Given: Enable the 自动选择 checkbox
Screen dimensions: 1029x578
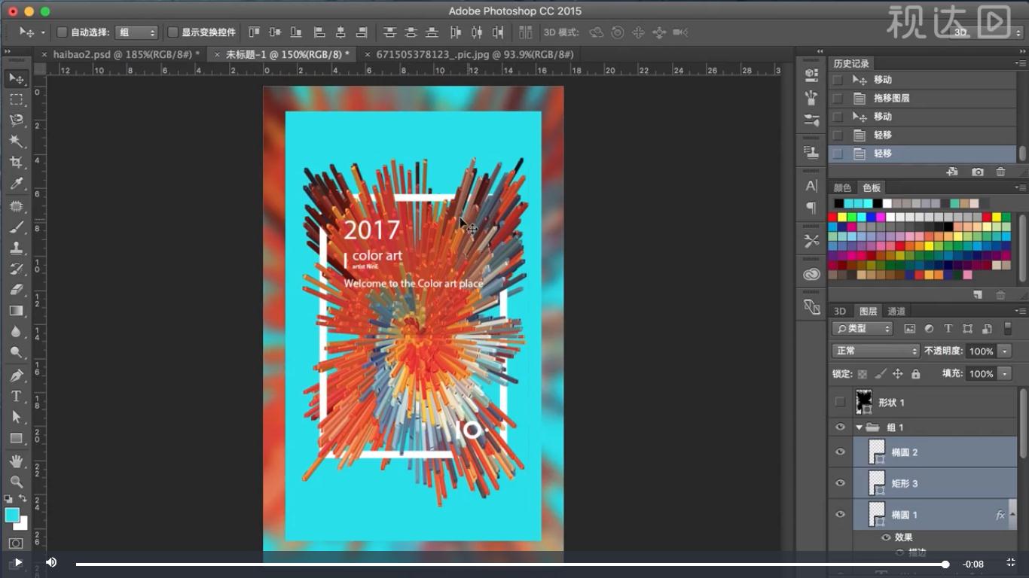Looking at the screenshot, I should [x=63, y=32].
